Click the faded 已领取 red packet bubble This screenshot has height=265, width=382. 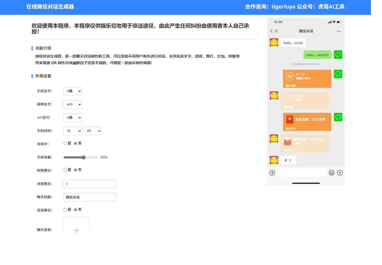[x=305, y=143]
